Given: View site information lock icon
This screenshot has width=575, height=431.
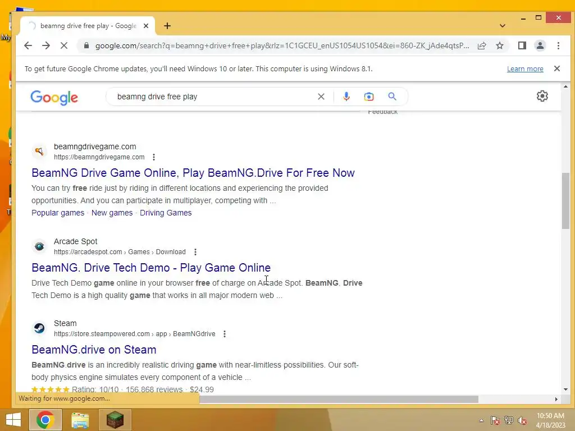Looking at the screenshot, I should coord(86,45).
